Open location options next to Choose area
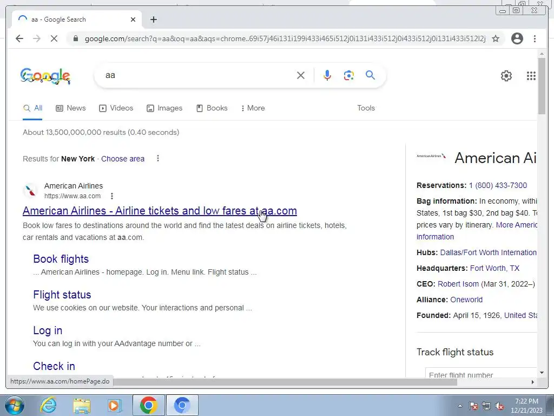This screenshot has width=554, height=416. click(x=158, y=159)
